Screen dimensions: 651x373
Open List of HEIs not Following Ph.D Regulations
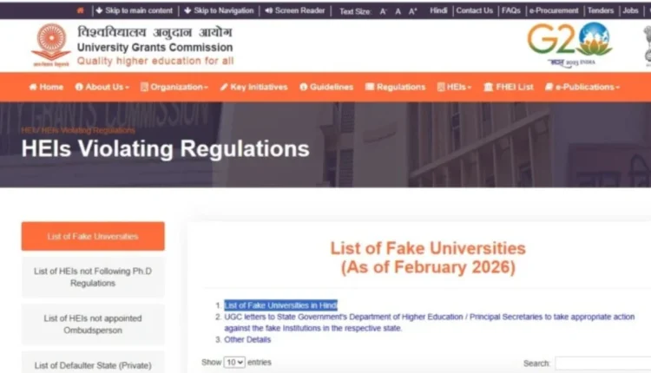point(93,277)
